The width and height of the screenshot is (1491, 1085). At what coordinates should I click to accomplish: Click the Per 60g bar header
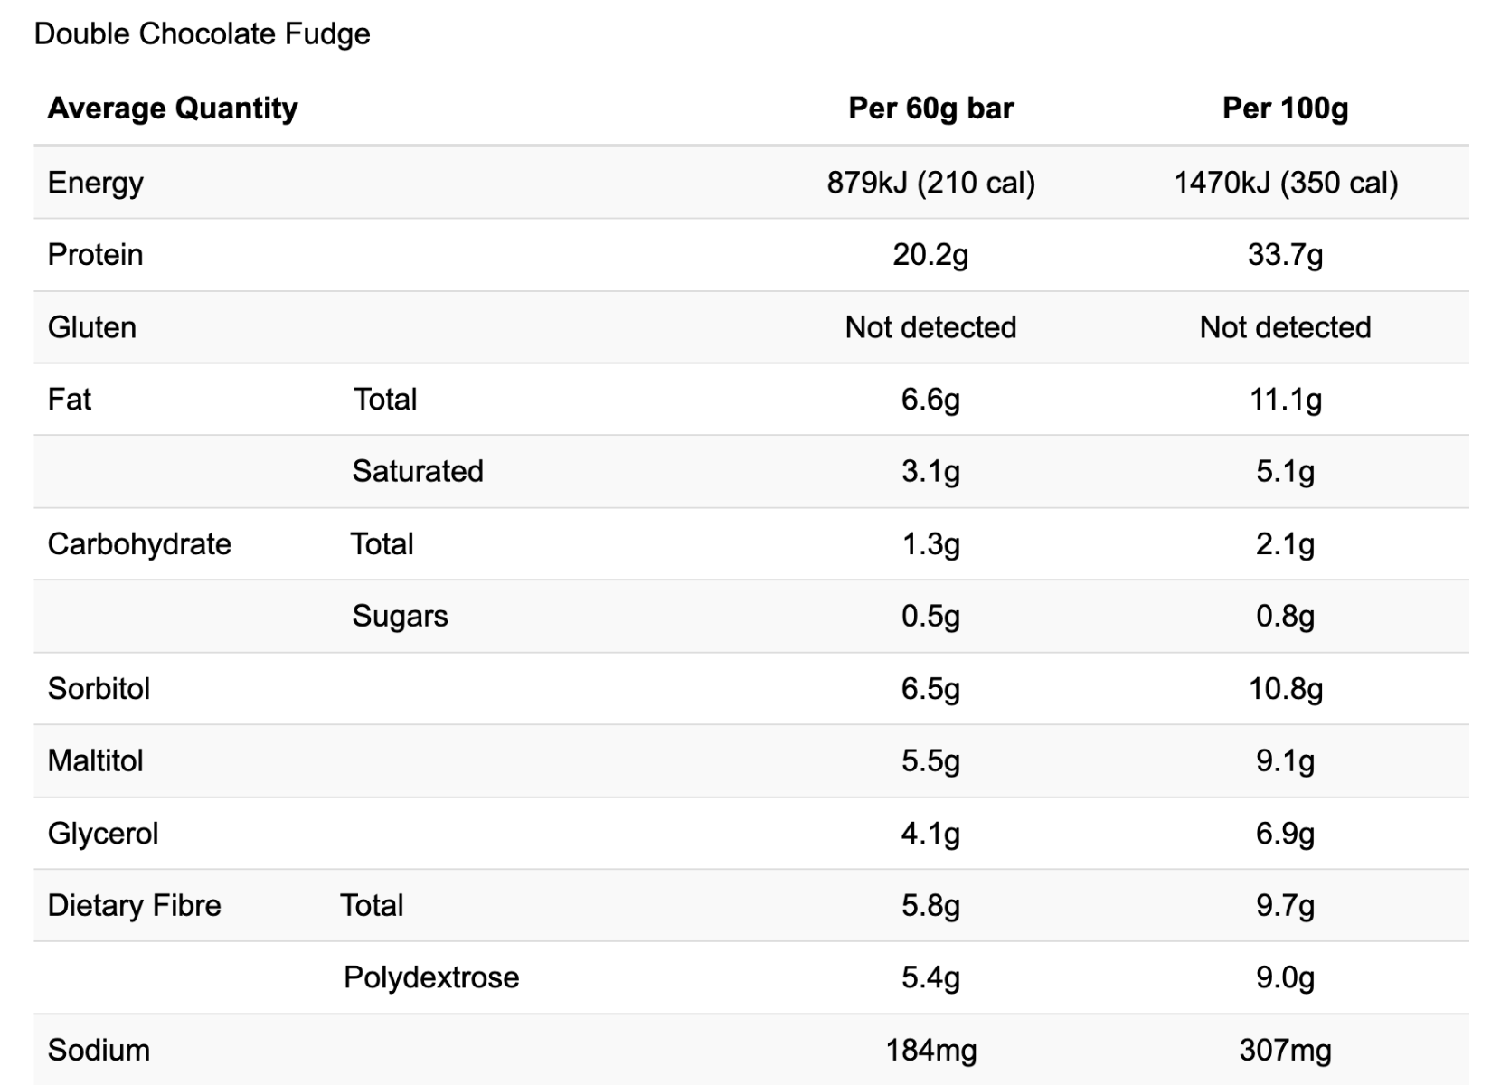(x=931, y=108)
